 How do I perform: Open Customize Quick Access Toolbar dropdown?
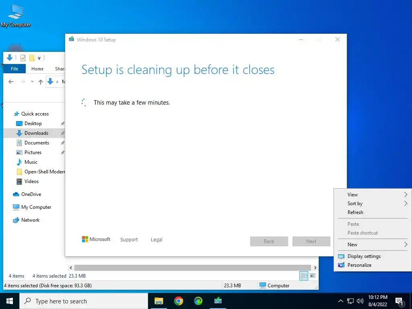click(39, 58)
